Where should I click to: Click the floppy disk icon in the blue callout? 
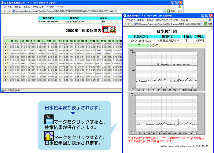(x=49, y=119)
